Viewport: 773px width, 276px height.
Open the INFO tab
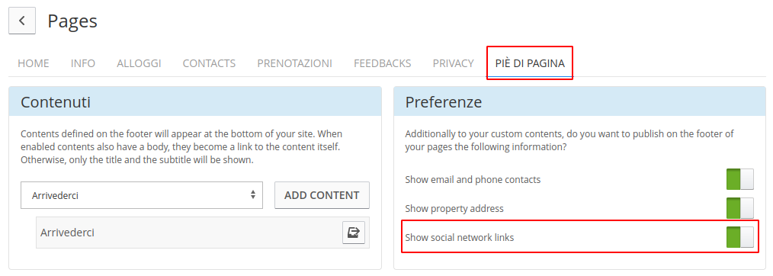(x=83, y=63)
